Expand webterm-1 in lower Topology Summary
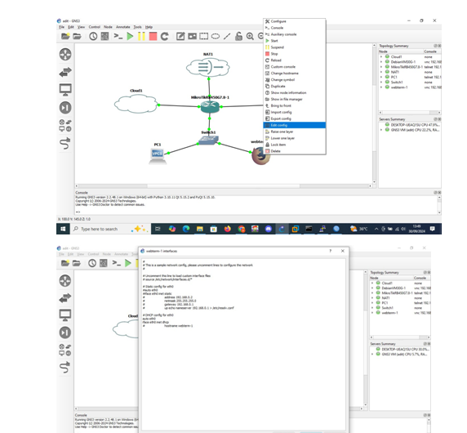This screenshot has height=433, width=467. (x=372, y=313)
